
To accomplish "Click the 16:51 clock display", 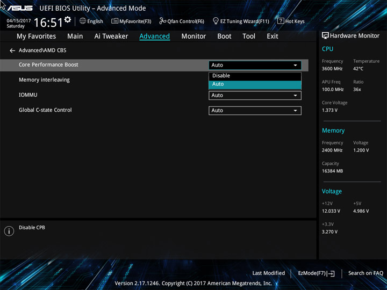I will [48, 23].
